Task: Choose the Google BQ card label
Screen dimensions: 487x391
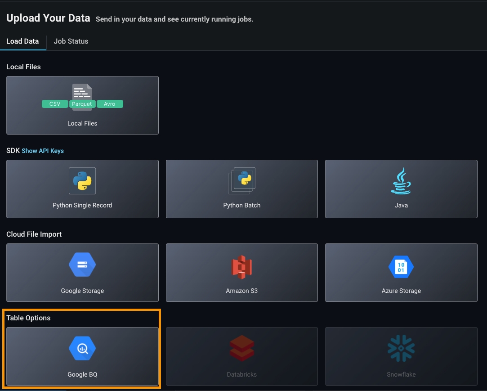Action: click(82, 374)
